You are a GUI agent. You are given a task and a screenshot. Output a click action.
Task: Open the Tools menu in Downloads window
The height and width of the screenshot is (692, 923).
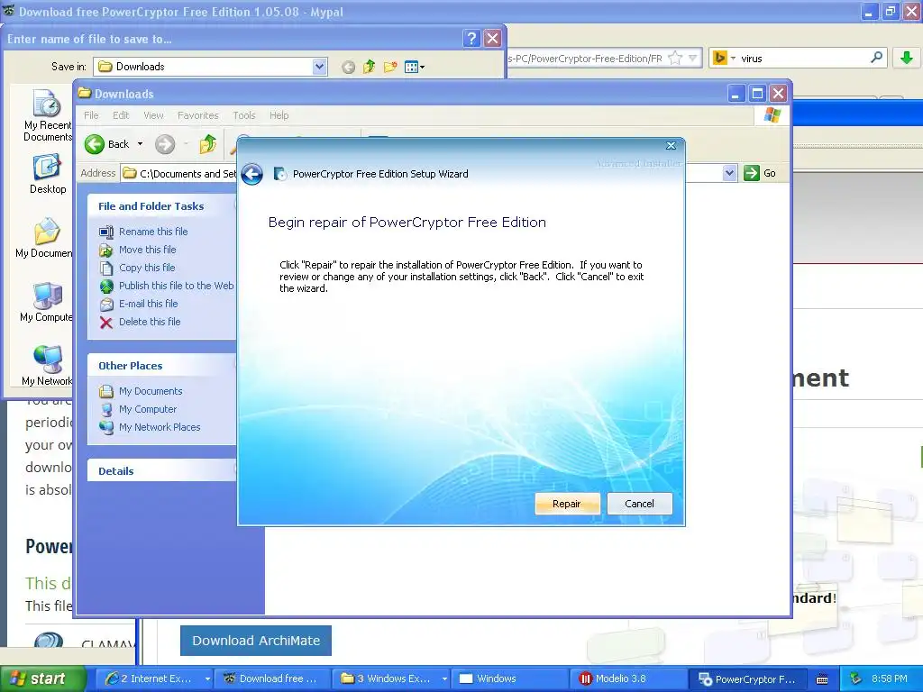[243, 115]
